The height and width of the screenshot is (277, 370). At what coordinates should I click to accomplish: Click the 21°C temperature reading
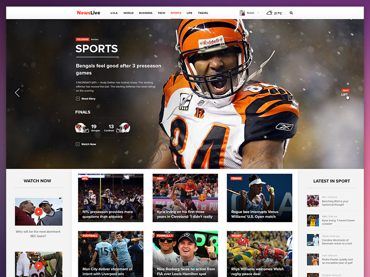278,13
